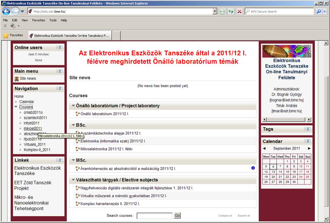Viewport: 330px width, 223px height.
Task: Click the grey X icon under File menu
Action: coord(5,26)
